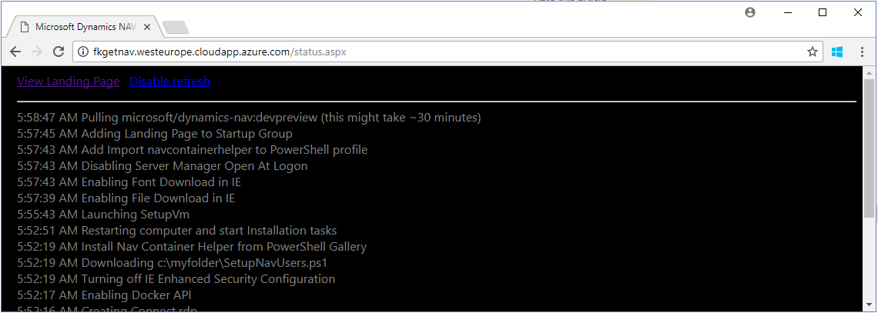The height and width of the screenshot is (313, 878).
Task: Click the page icon on the tab
Action: click(x=25, y=27)
